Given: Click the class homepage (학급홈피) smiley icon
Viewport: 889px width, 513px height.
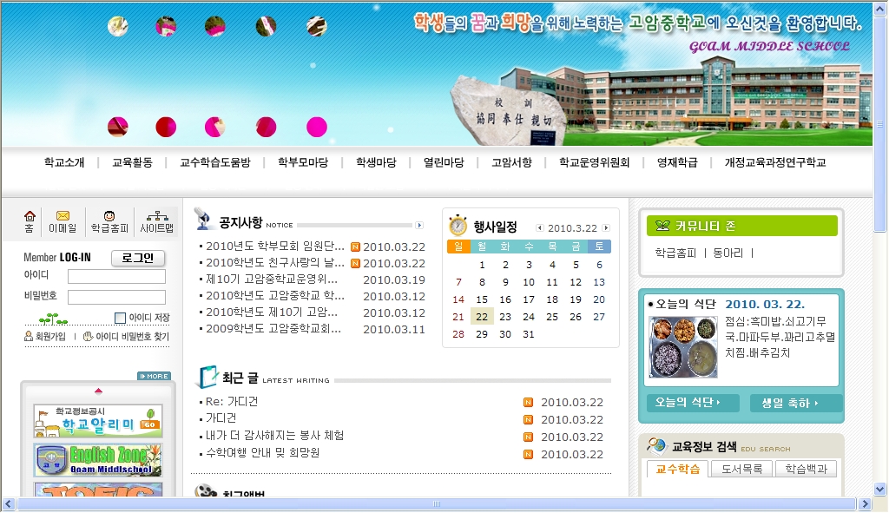Looking at the screenshot, I should tap(109, 216).
